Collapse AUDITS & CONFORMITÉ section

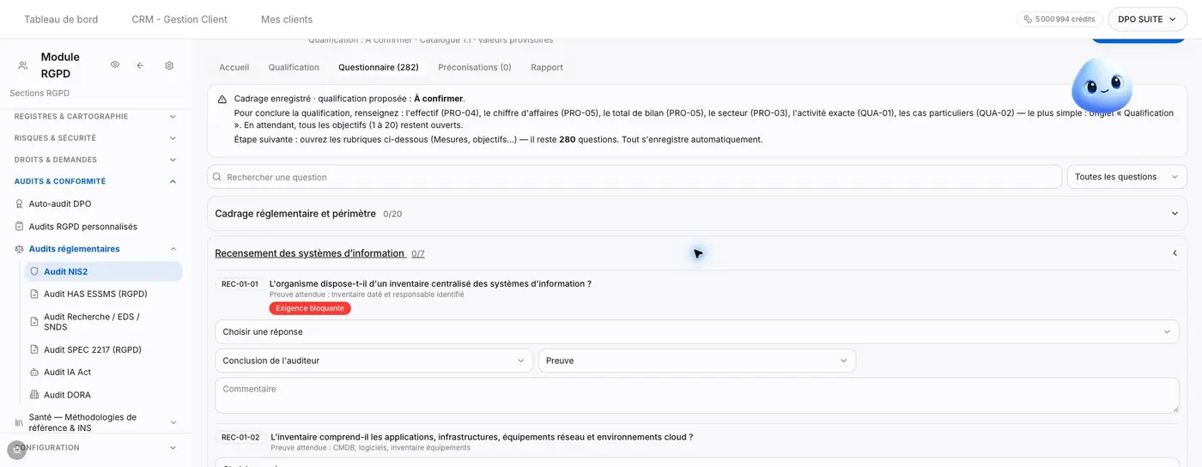[x=173, y=181]
